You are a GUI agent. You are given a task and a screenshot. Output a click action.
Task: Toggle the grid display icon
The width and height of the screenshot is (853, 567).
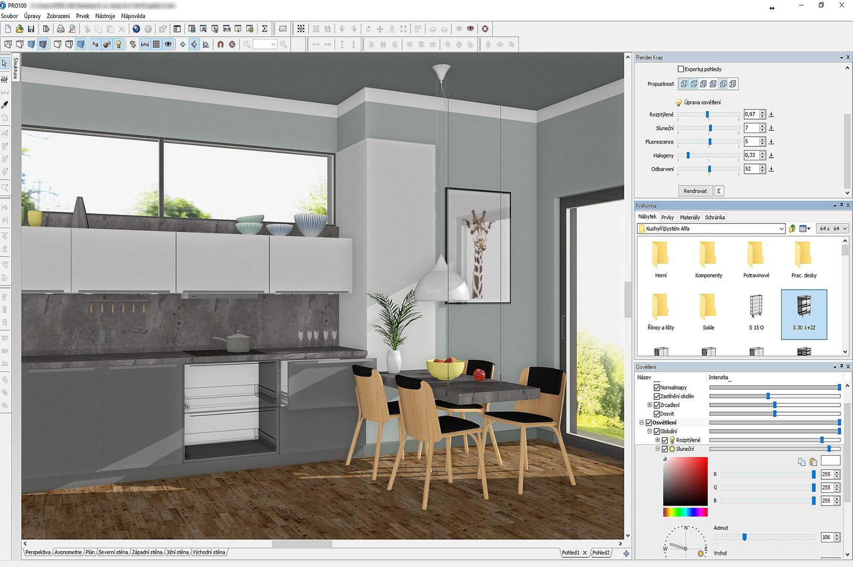156,44
